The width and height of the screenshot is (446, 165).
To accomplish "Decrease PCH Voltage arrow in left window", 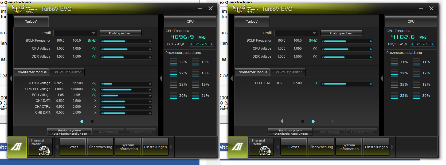I will pos(102,96).
